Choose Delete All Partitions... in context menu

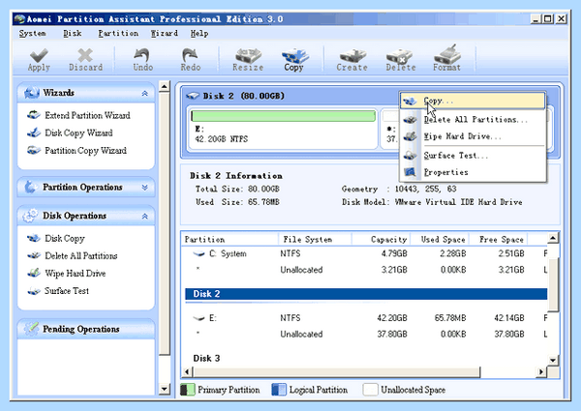point(473,120)
